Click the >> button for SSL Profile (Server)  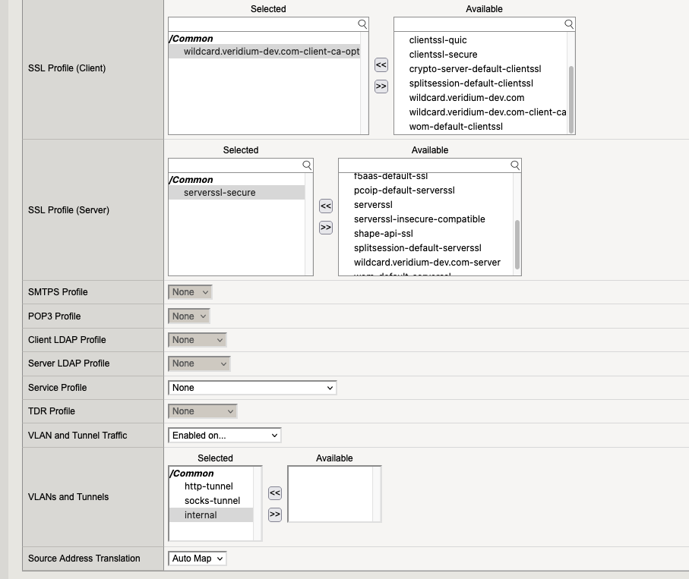tap(326, 227)
